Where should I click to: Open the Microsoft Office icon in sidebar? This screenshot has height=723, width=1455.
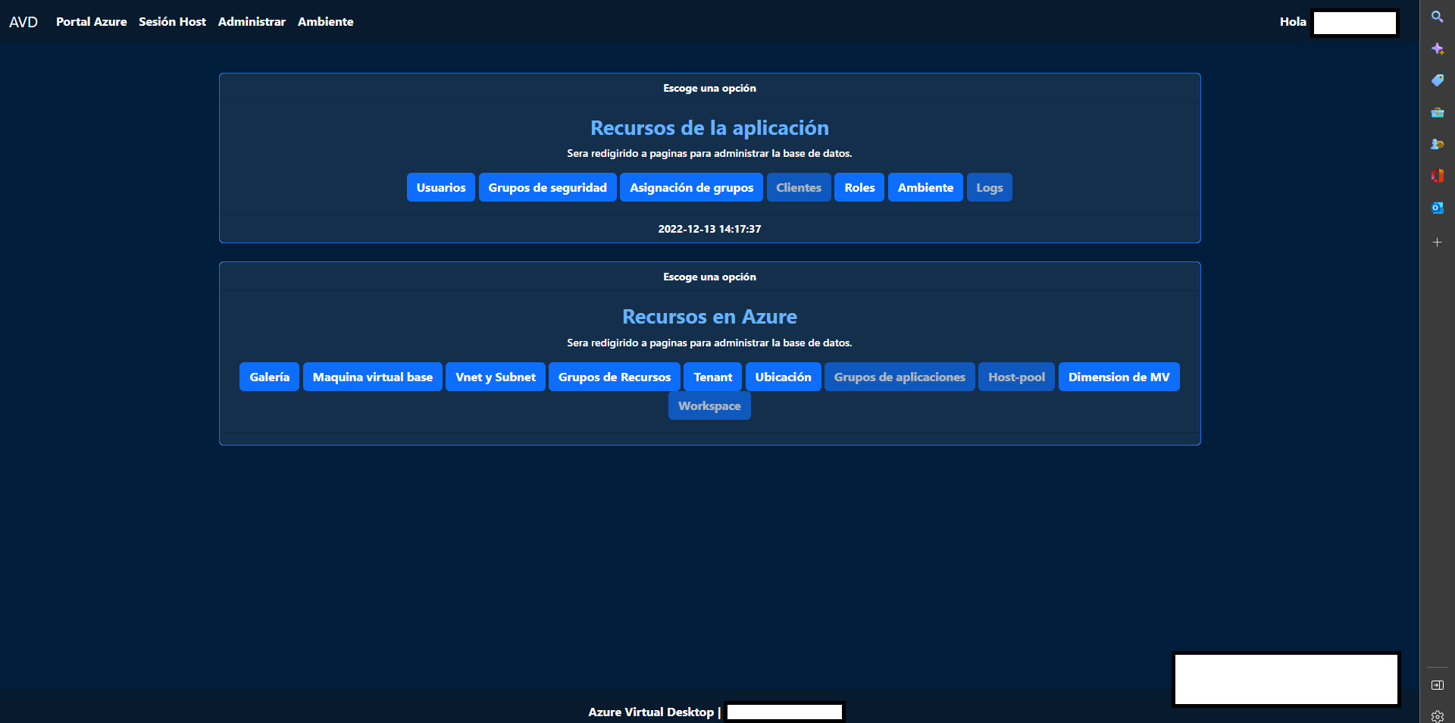pos(1437,176)
